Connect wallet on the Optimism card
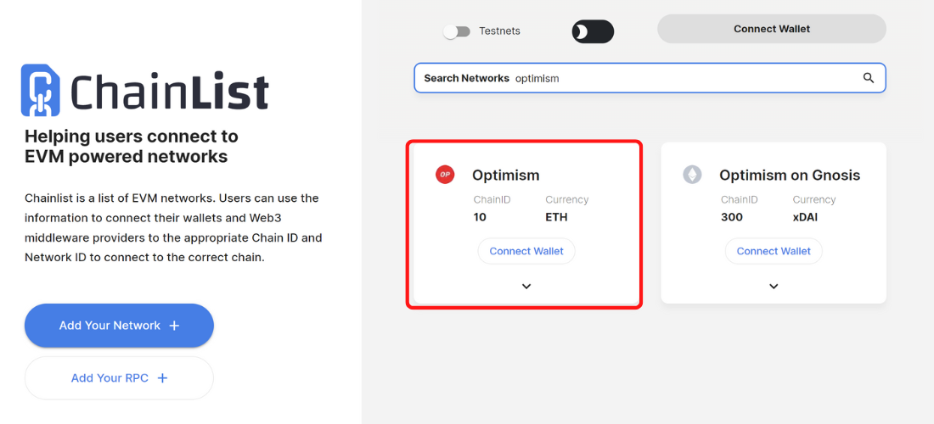The image size is (934, 424). [x=526, y=251]
